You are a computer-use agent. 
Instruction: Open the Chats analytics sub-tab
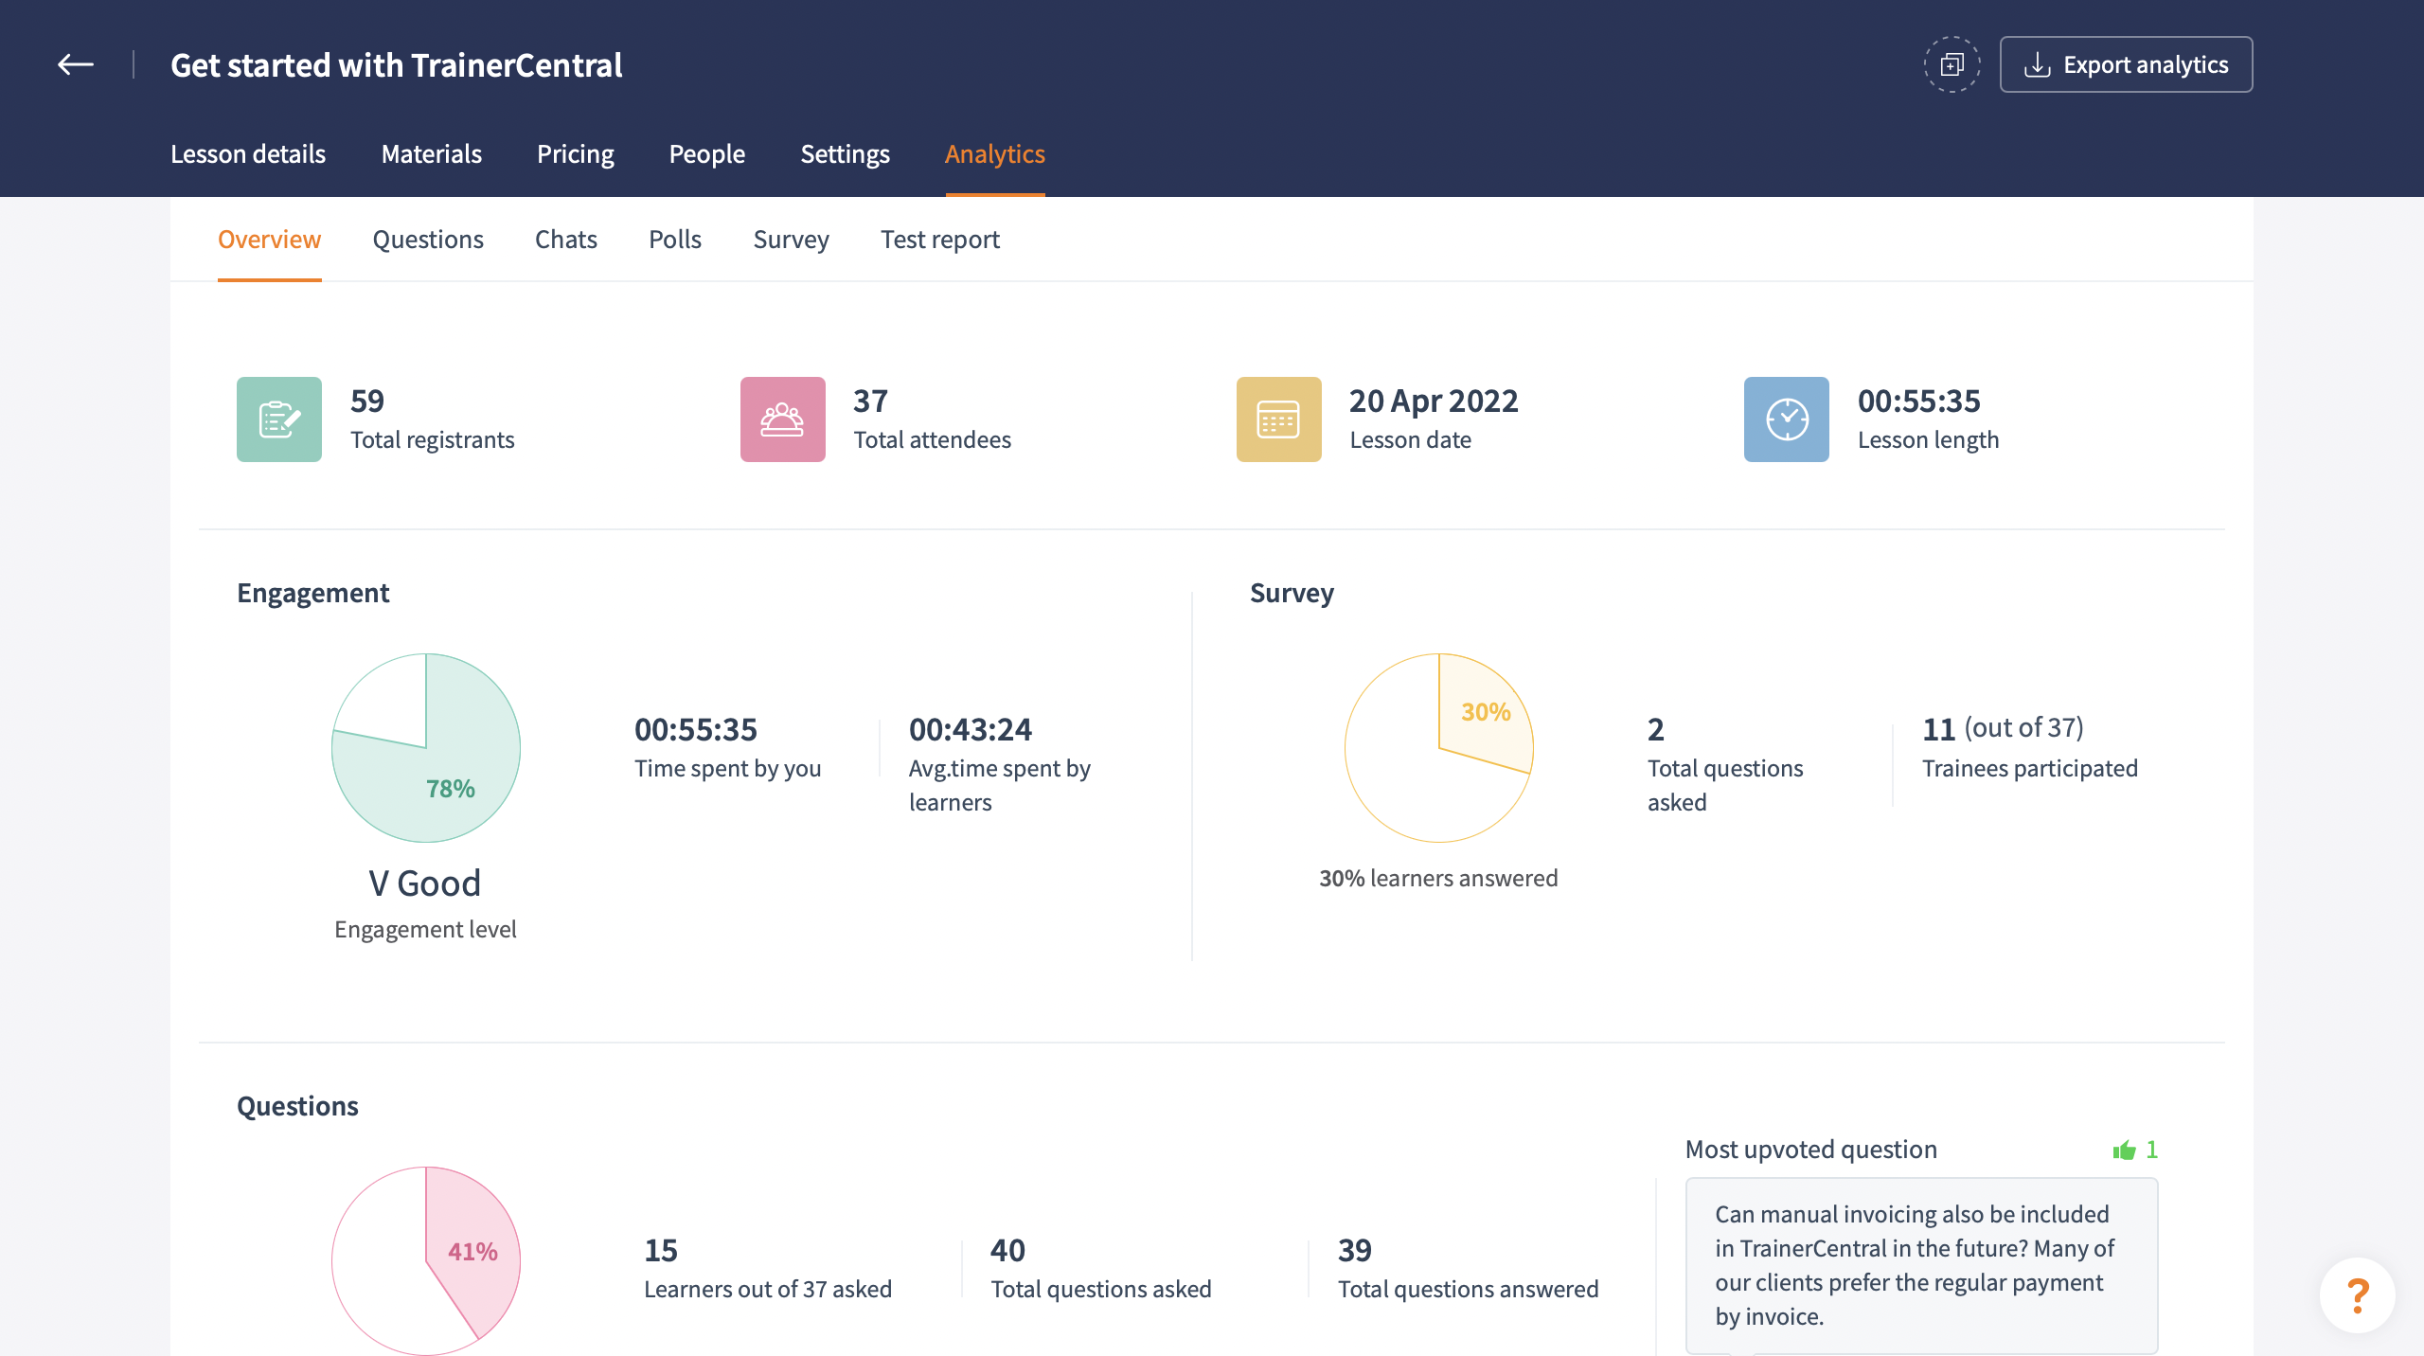(565, 240)
